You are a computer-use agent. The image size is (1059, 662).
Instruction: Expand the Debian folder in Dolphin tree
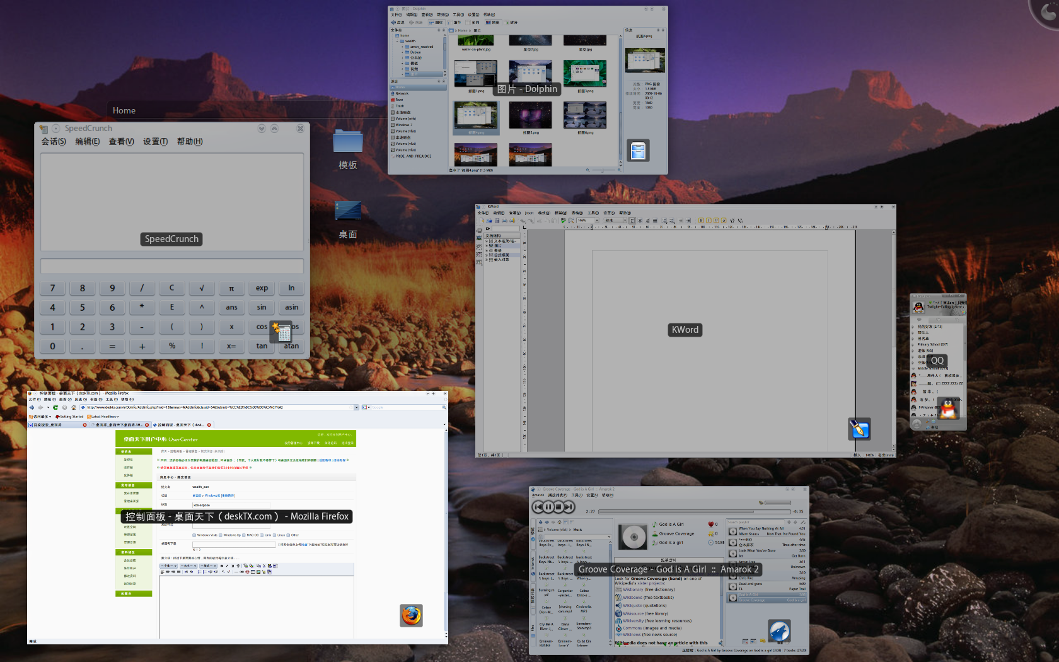(403, 52)
